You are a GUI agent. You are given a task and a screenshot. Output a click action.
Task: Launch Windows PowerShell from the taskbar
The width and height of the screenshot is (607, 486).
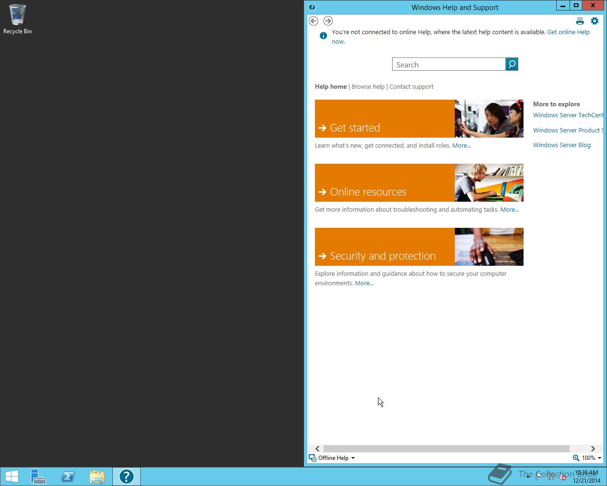pos(68,477)
